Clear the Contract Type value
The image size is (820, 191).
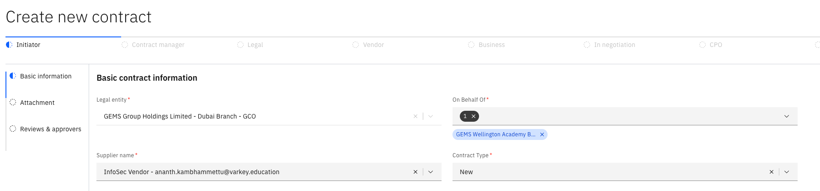(772, 172)
